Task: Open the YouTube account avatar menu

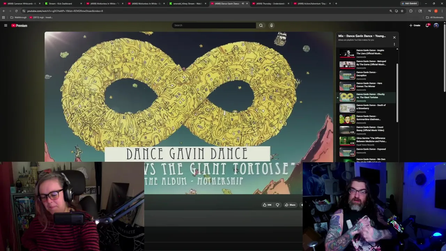Action: point(436,25)
